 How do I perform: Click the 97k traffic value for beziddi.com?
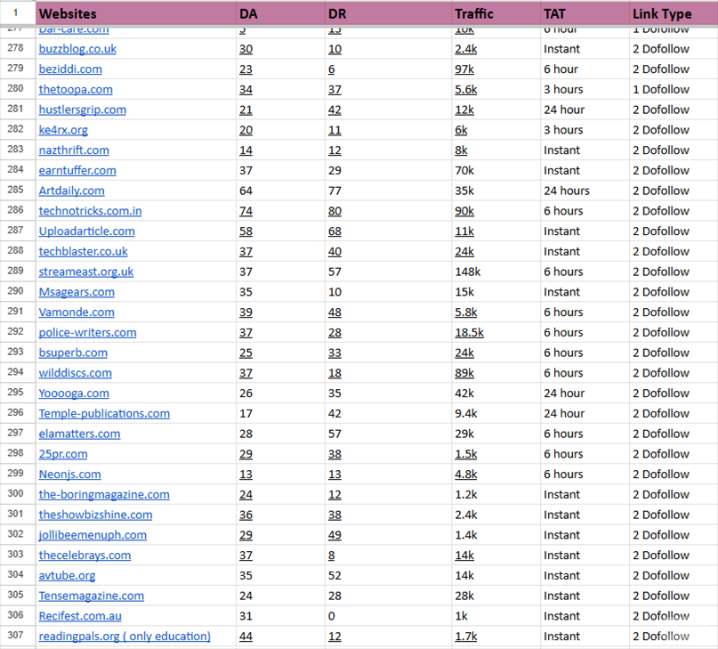tap(464, 69)
